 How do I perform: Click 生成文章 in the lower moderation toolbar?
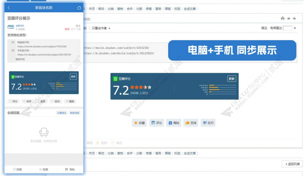click(x=190, y=153)
